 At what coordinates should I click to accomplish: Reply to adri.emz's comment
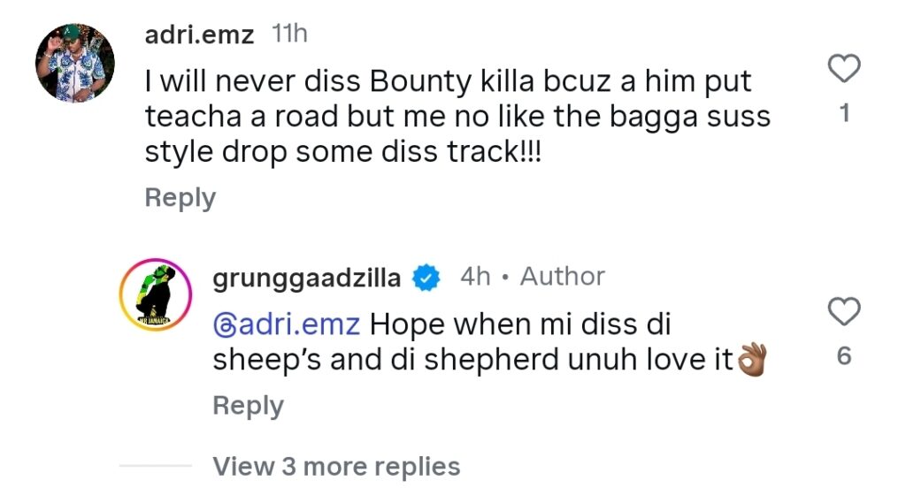click(180, 198)
